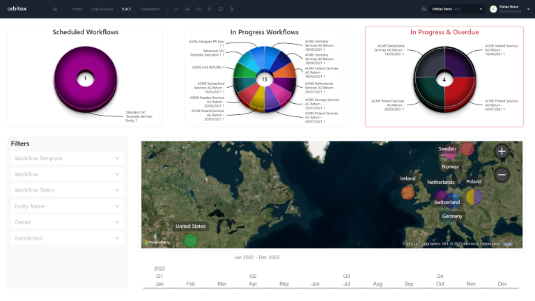The width and height of the screenshot is (535, 301).
Task: Zoom out on the map
Action: click(x=502, y=175)
